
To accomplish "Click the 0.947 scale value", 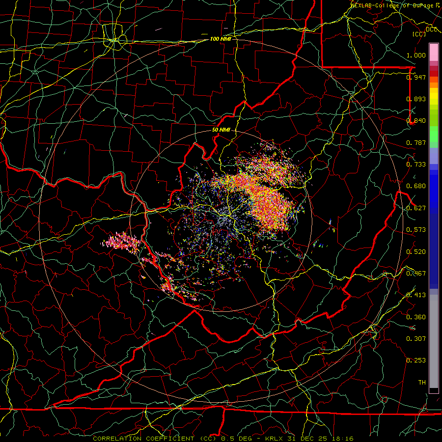I will tap(416, 77).
